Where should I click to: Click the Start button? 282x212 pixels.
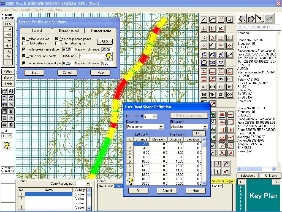point(34,73)
